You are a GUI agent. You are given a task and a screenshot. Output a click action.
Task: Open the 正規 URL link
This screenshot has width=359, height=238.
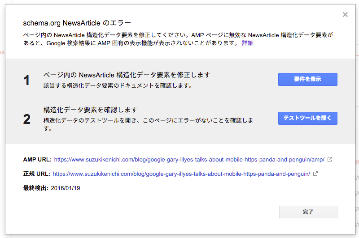click(x=181, y=174)
